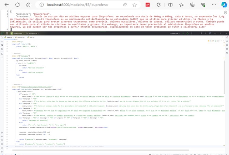Click the '/service/' route link in code

pyautogui.click(x=25, y=56)
